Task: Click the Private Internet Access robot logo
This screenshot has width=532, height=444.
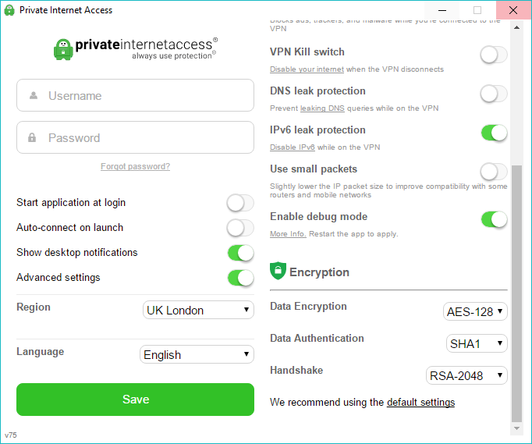Action: (x=62, y=48)
